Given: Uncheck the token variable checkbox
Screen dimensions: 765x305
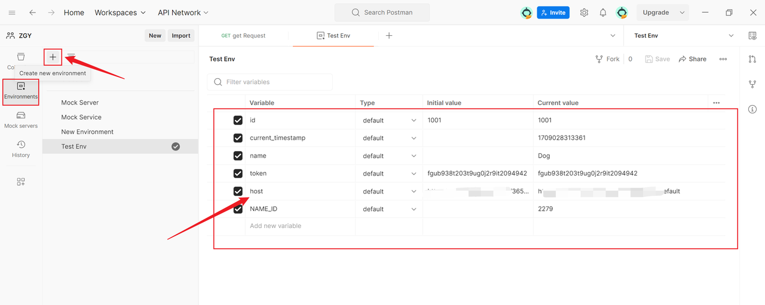Looking at the screenshot, I should click(x=238, y=174).
